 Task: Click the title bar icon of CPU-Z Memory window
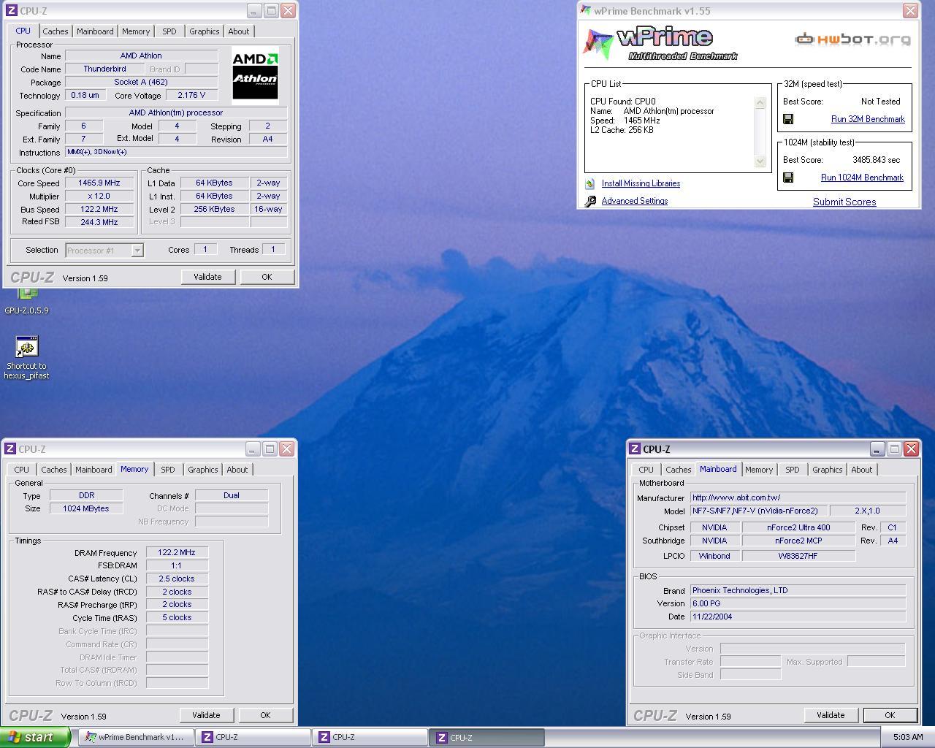pos(11,449)
